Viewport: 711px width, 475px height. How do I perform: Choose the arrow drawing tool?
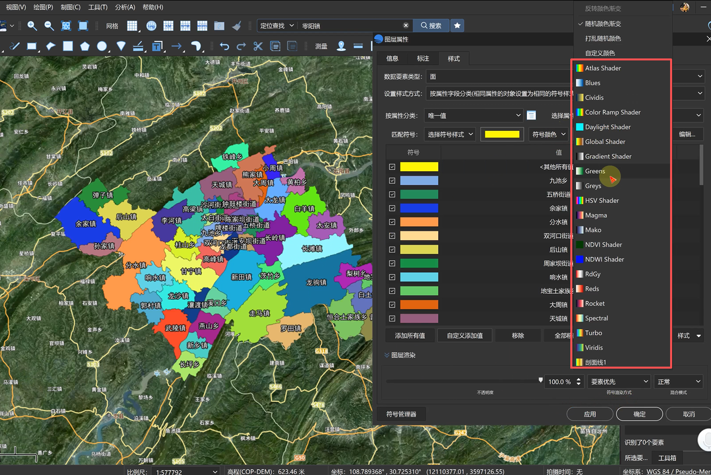(x=176, y=46)
